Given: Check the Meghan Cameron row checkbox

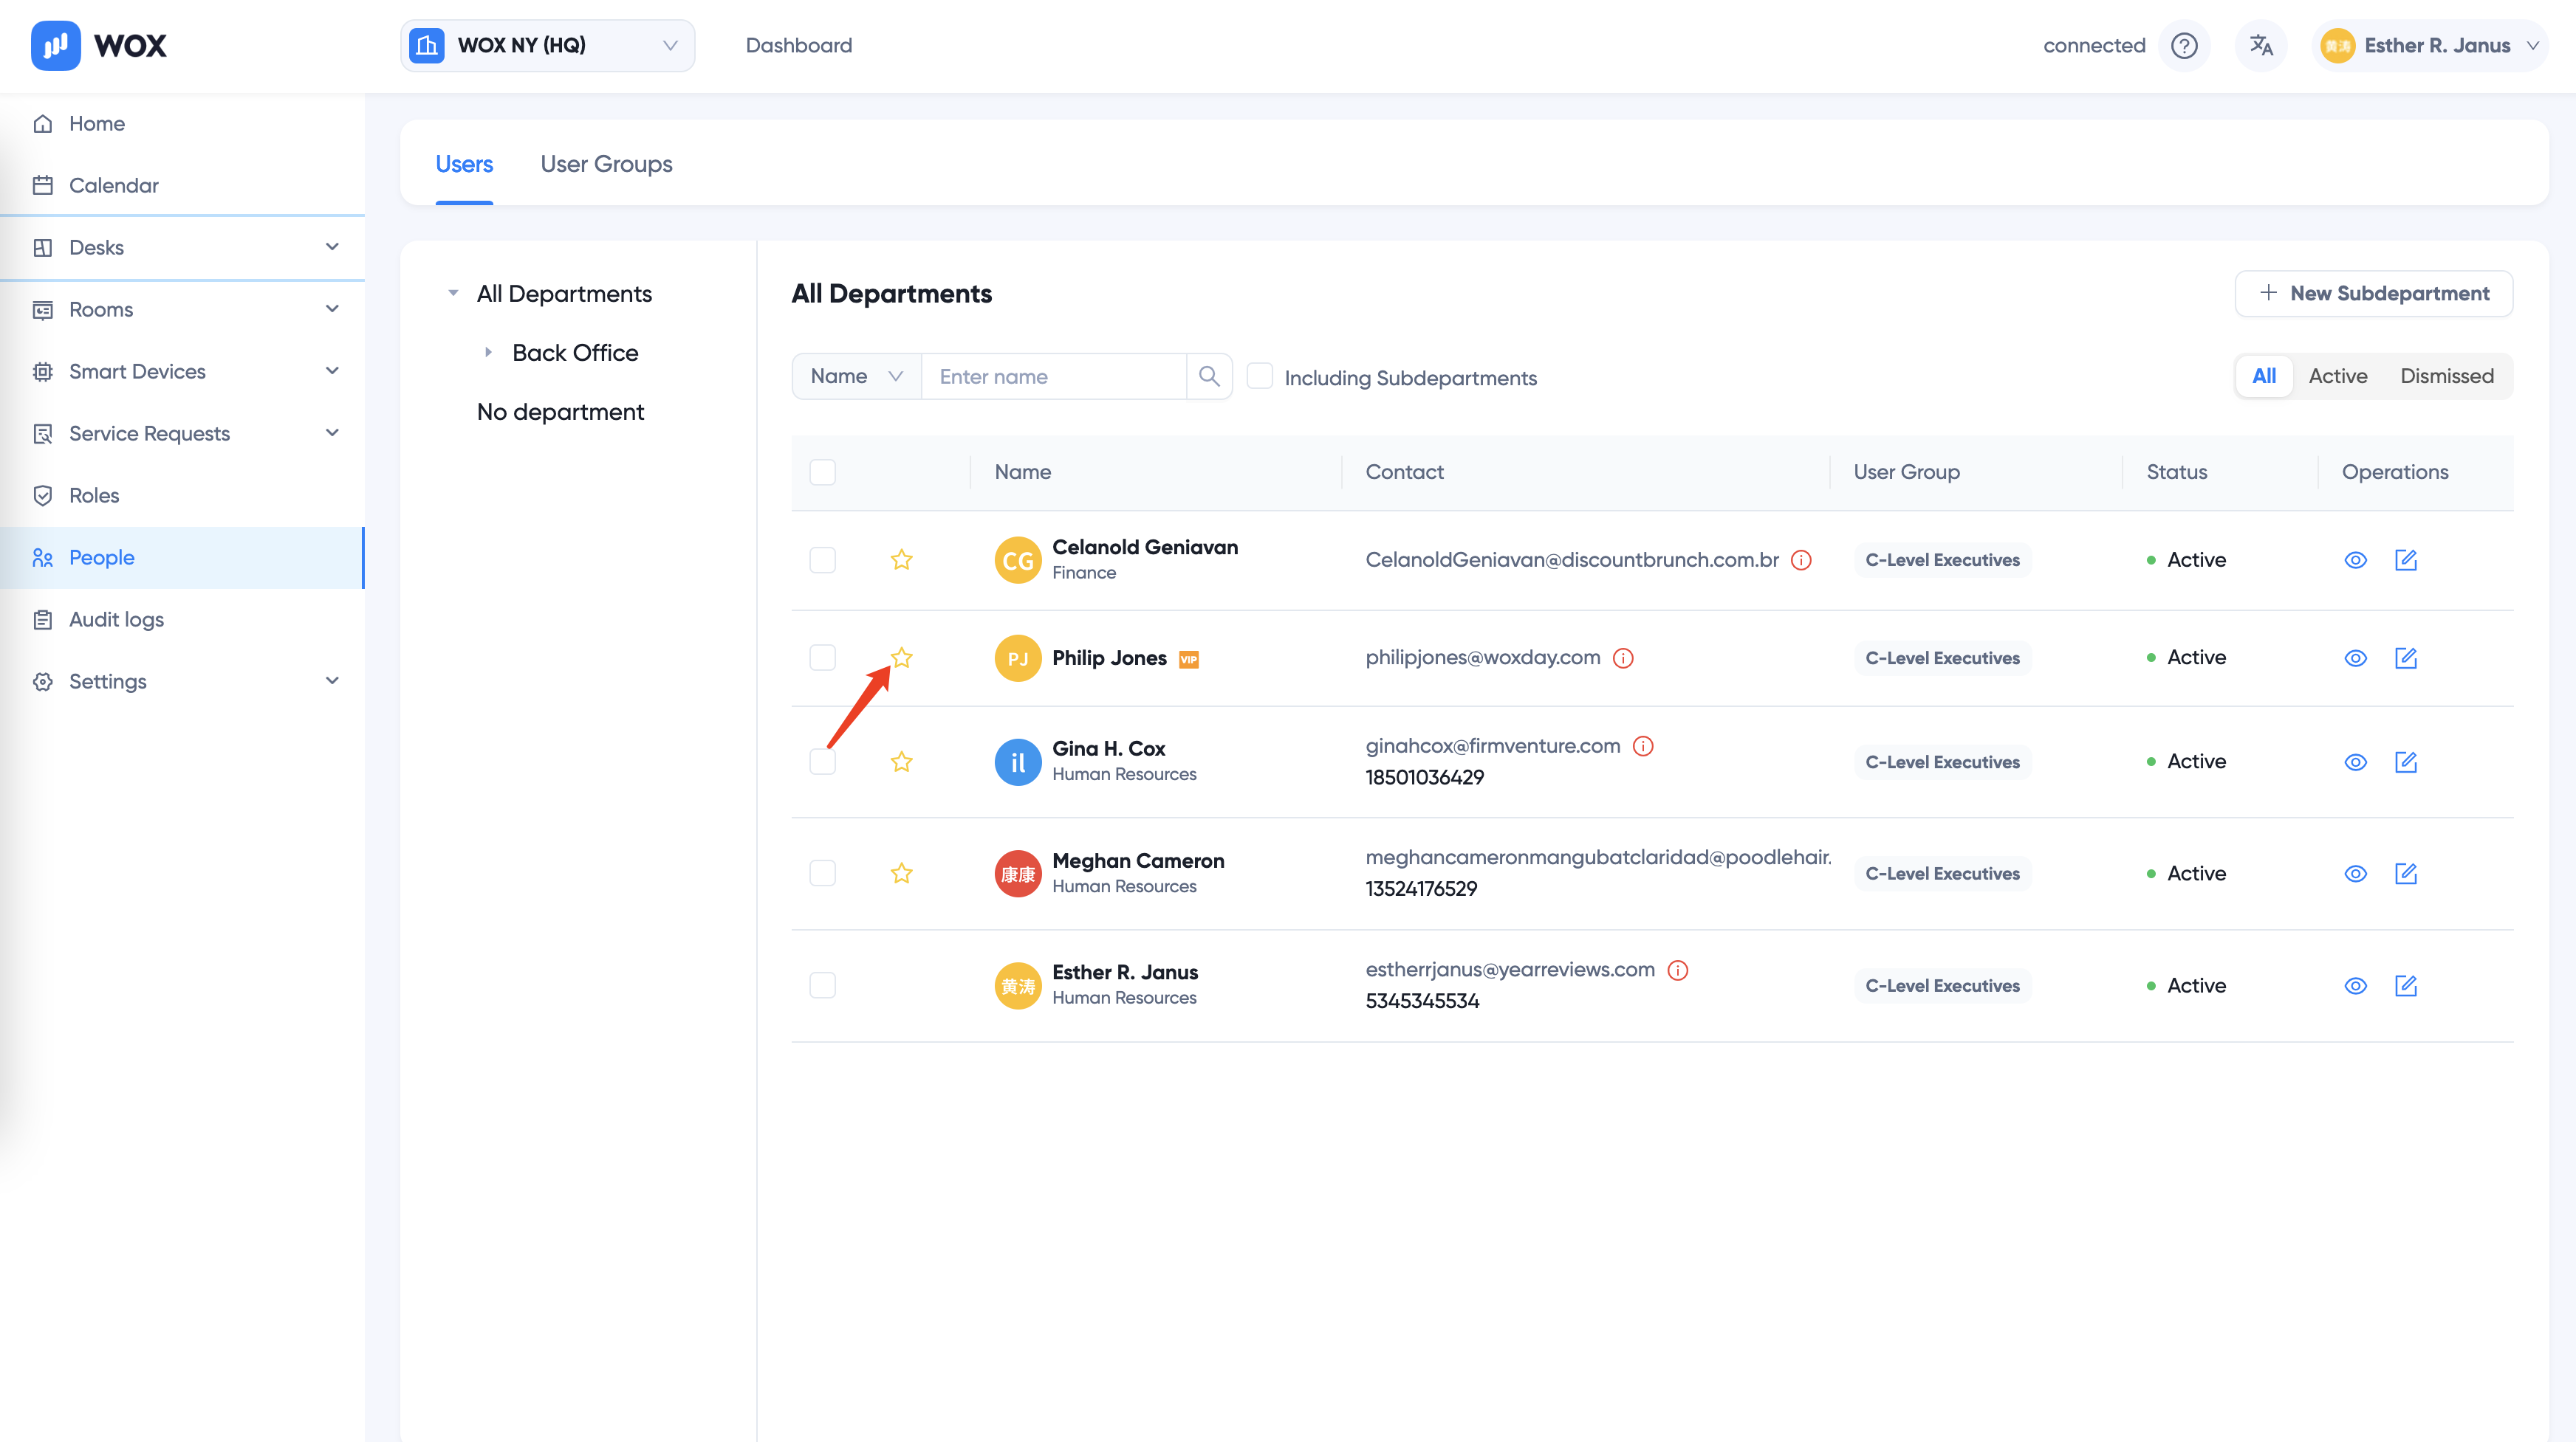Looking at the screenshot, I should 822,874.
